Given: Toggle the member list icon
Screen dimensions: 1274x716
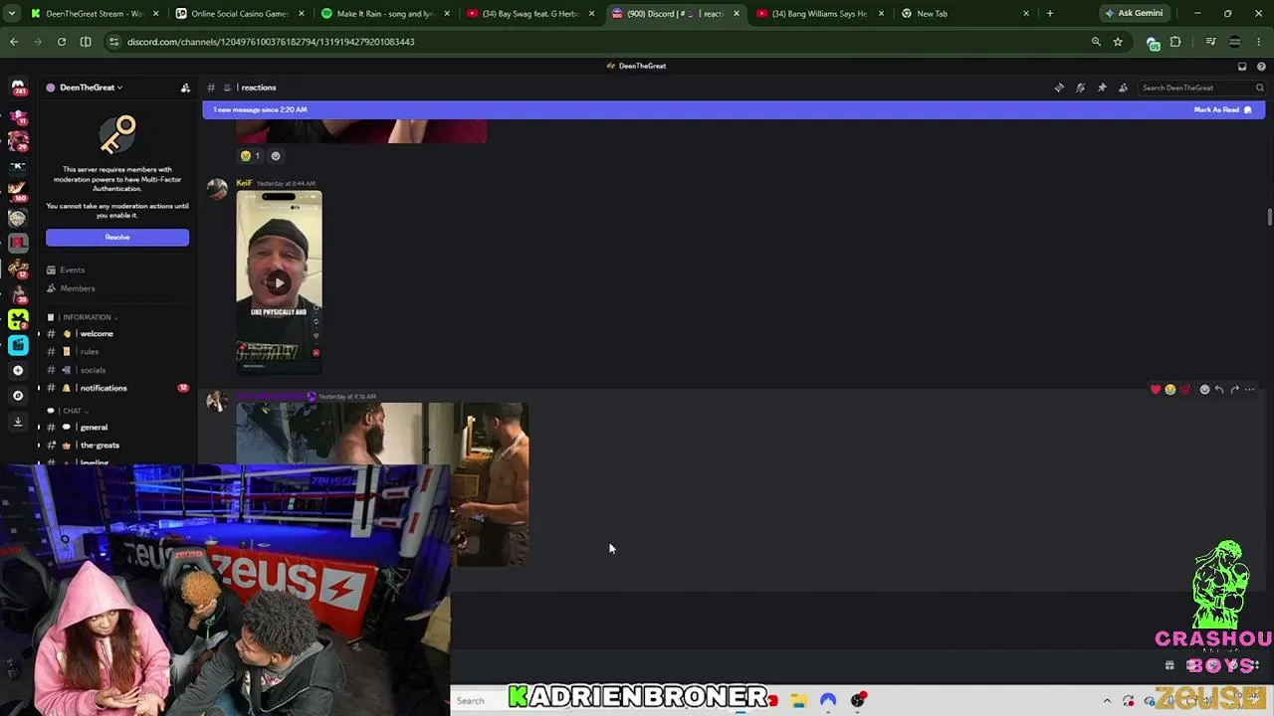Looking at the screenshot, I should pyautogui.click(x=1123, y=88).
